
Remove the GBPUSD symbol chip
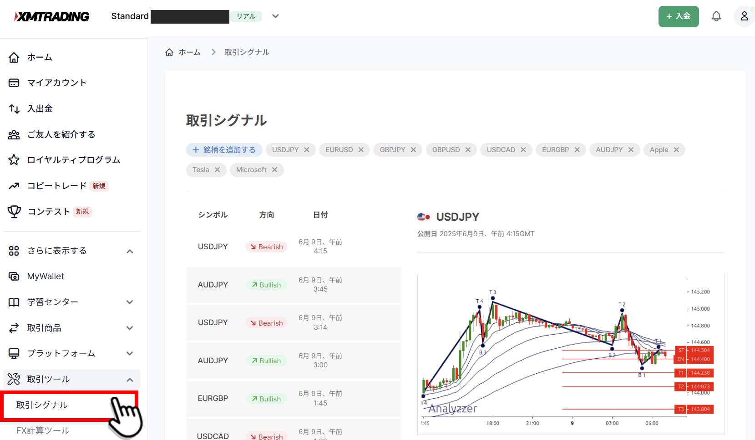pyautogui.click(x=468, y=150)
